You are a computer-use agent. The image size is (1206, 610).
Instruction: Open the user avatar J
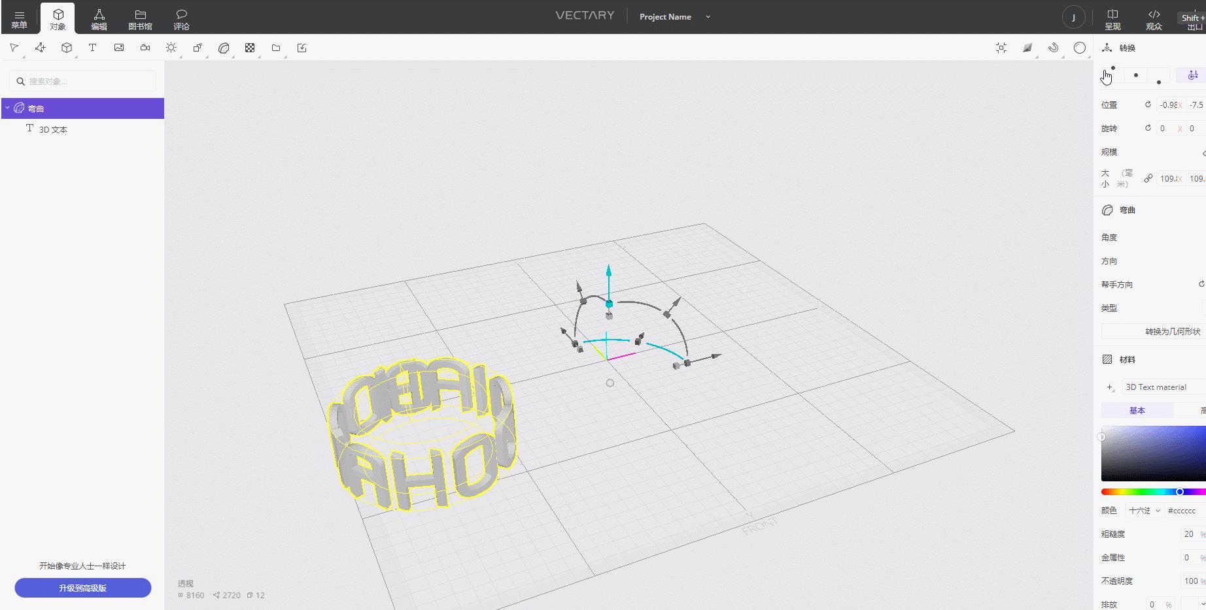point(1073,17)
